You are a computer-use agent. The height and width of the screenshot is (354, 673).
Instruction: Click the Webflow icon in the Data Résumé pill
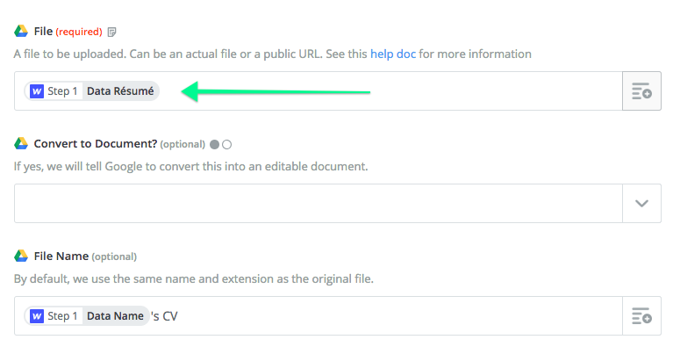(x=37, y=91)
